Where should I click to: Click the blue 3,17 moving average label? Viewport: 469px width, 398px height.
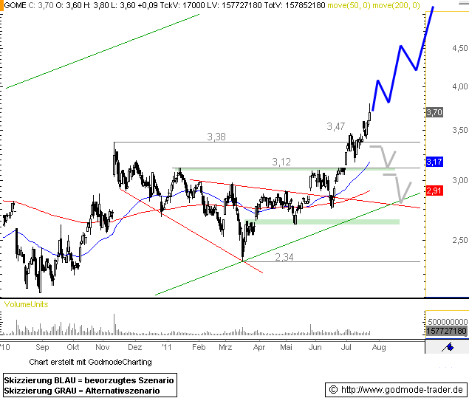(434, 162)
